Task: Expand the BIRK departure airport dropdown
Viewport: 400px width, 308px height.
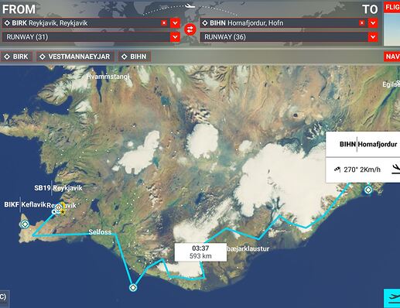Action: (175, 23)
